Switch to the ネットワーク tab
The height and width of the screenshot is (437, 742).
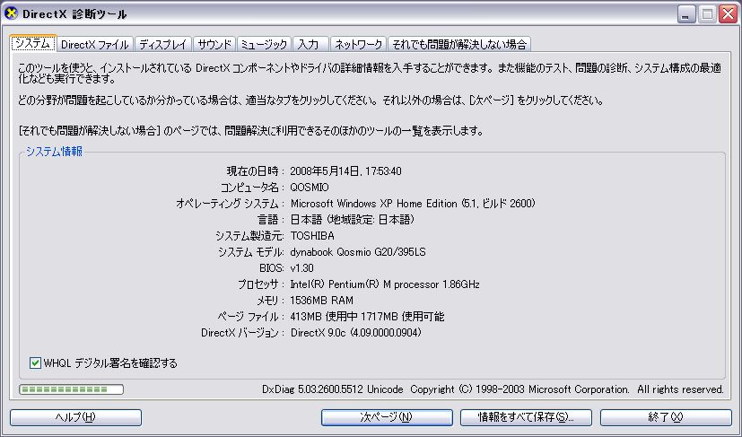coord(358,45)
